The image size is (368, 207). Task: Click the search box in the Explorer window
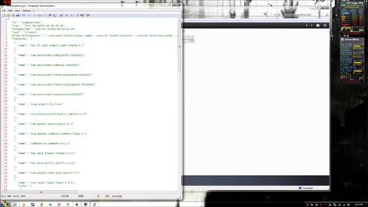(x=305, y=15)
